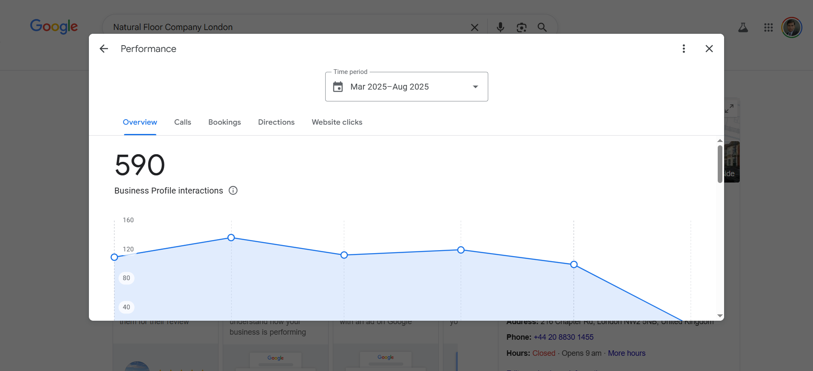Screen dimensions: 813x371
Task: Open the Google apps grid
Action: click(768, 27)
